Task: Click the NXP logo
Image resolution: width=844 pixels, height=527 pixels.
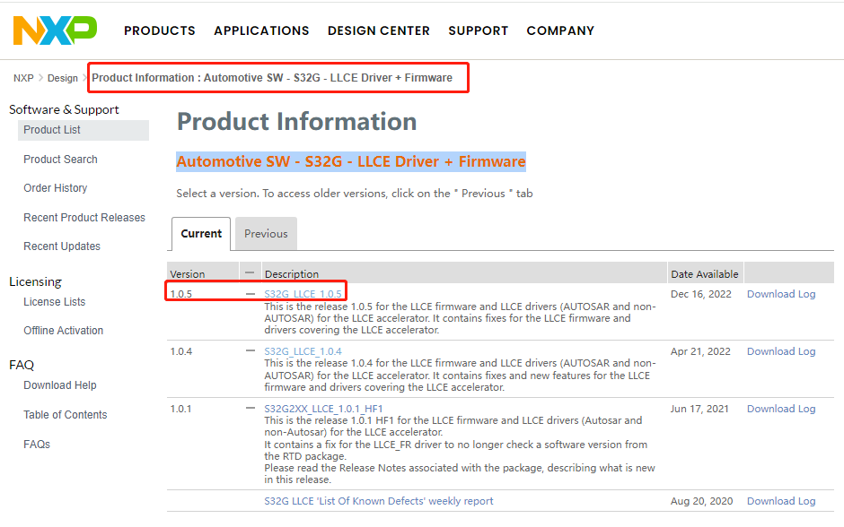Action: pos(55,30)
